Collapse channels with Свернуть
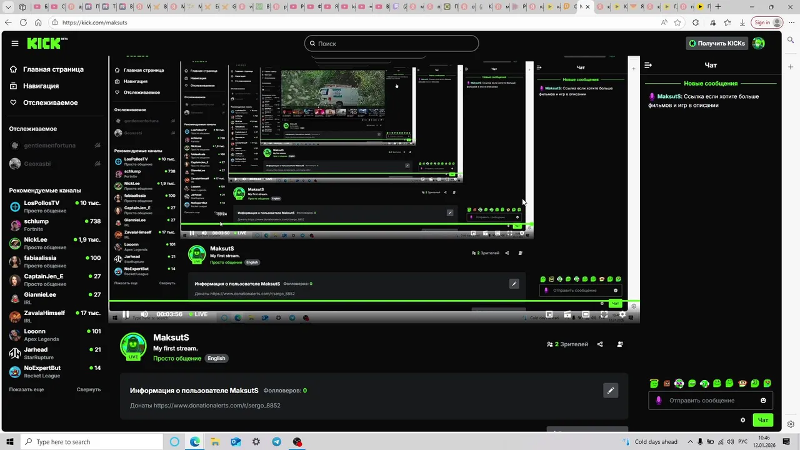This screenshot has width=800, height=450. tap(89, 389)
